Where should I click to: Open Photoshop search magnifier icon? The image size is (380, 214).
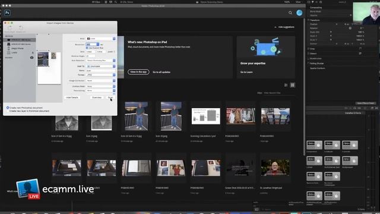tap(290, 12)
